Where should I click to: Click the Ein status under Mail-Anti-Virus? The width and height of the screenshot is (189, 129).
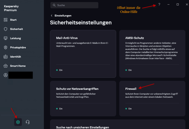pyautogui.click(x=59, y=70)
